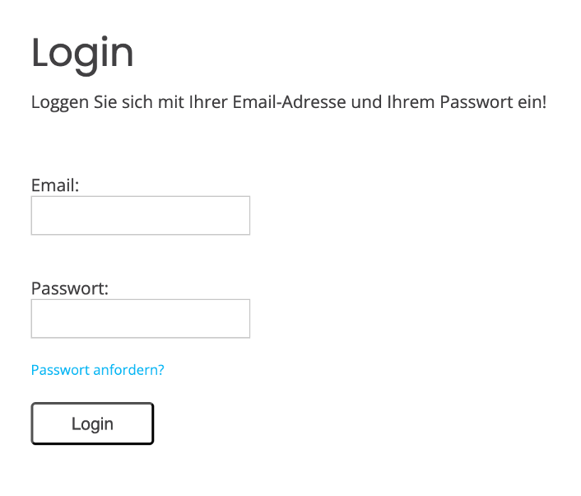Select the box below the 'Email:' label
The image size is (581, 496).
(140, 215)
